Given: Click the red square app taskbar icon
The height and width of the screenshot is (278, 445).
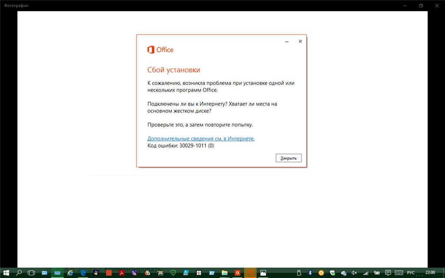Looking at the screenshot, I should (109, 273).
